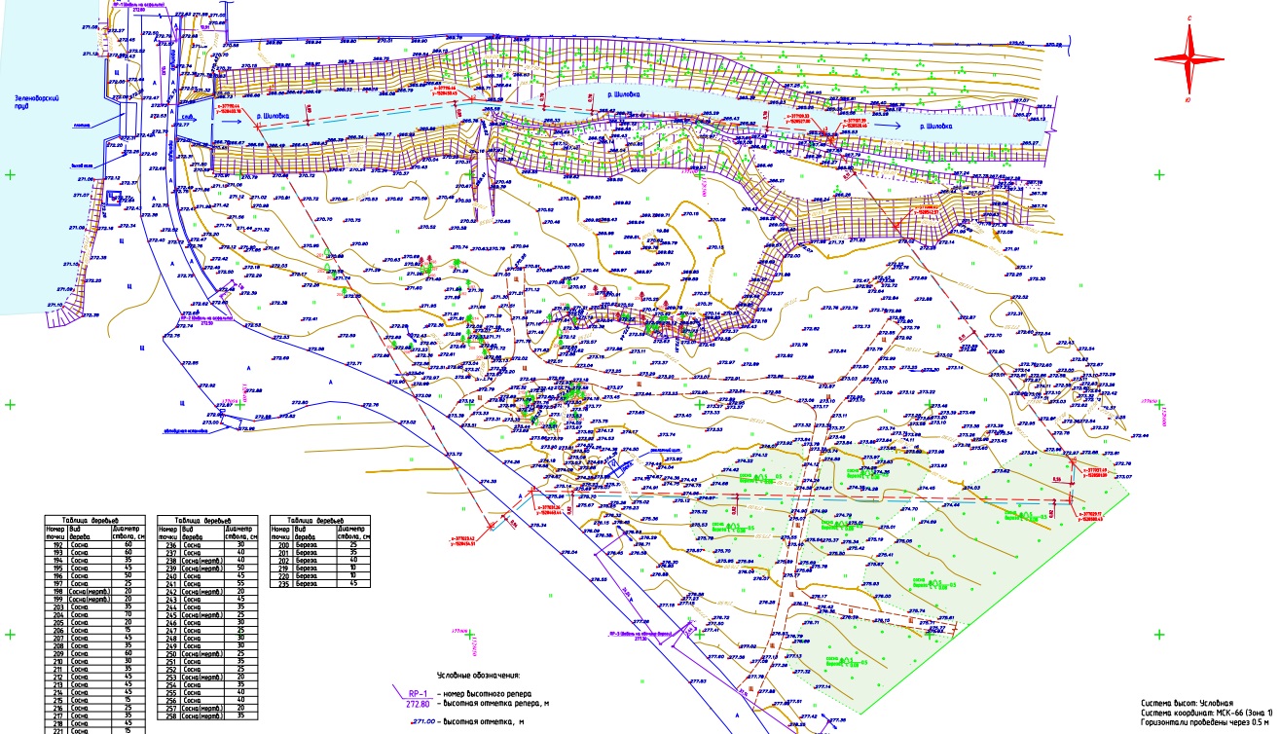This screenshot has height=734, width=1280.
Task: Select tree table row 236 Сосна
Action: (x=207, y=545)
